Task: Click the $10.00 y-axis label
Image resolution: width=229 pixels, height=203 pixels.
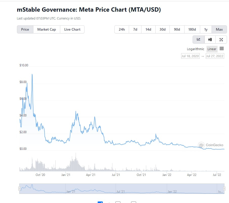Action: [x=24, y=65]
